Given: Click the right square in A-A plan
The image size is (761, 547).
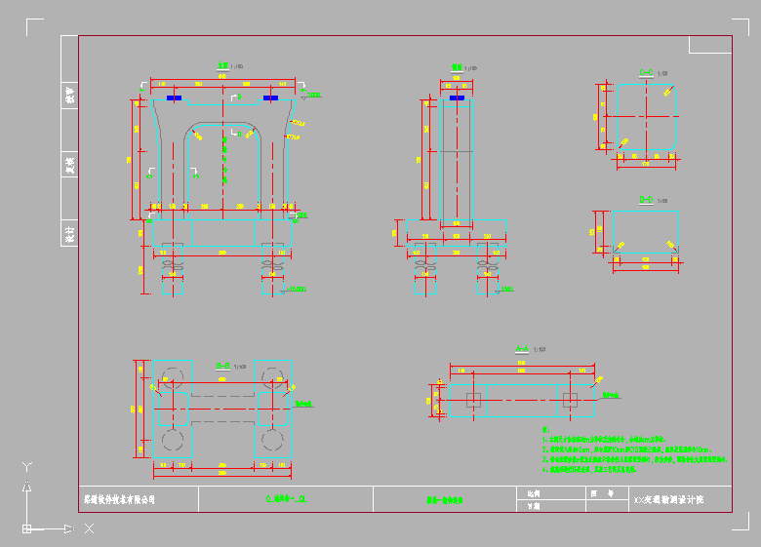Looking at the screenshot, I should coord(571,400).
